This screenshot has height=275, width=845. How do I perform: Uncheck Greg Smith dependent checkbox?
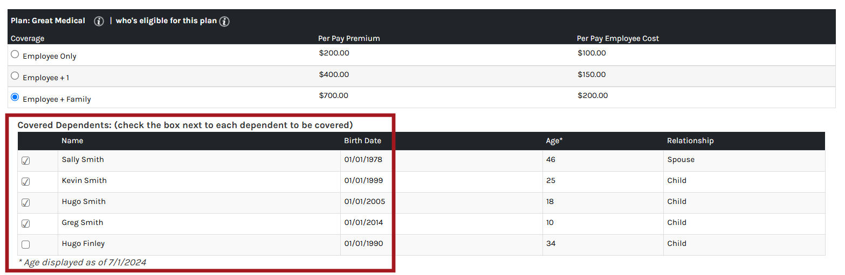(25, 224)
